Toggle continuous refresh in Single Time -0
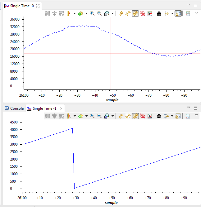The image size is (201, 207). coord(135,13)
